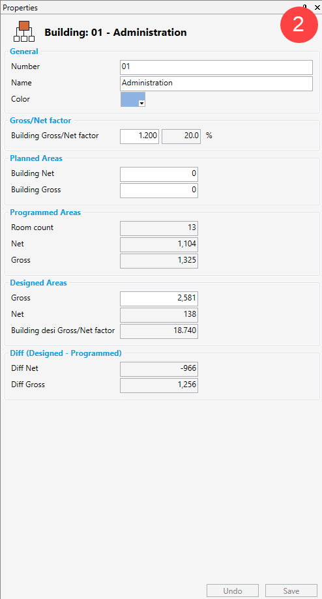This screenshot has width=322, height=599.
Task: Select the 20.0 percent factor box
Action: 181,136
